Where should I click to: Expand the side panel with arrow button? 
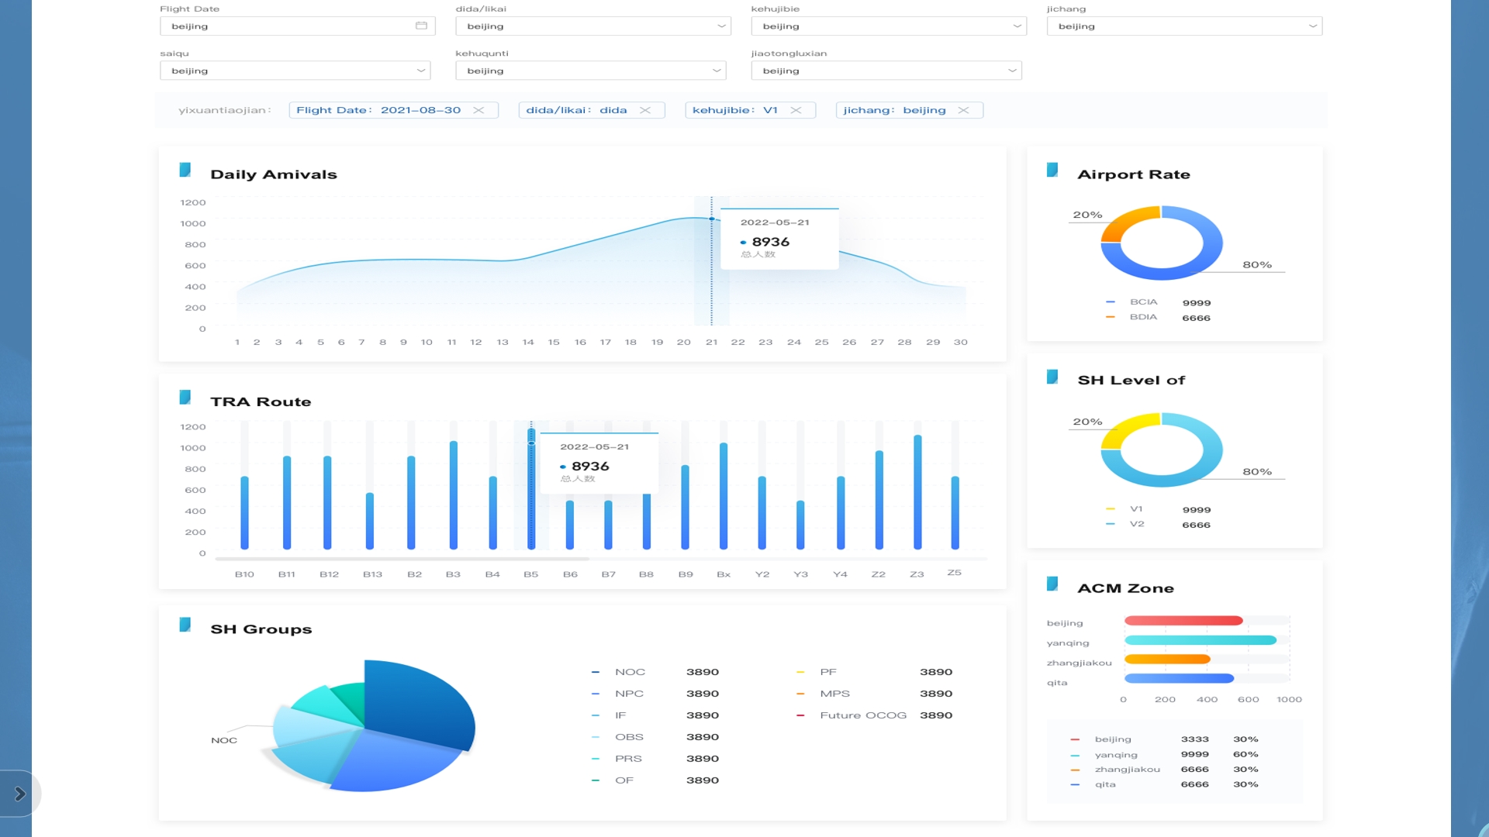(x=19, y=794)
